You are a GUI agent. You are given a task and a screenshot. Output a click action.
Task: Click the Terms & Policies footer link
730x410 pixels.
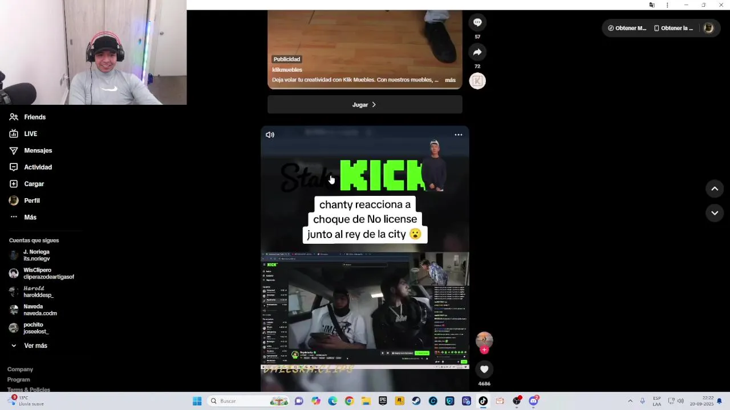coord(29,390)
